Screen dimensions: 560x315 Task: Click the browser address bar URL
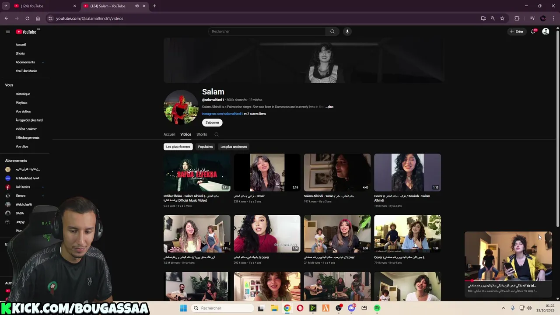pyautogui.click(x=89, y=18)
